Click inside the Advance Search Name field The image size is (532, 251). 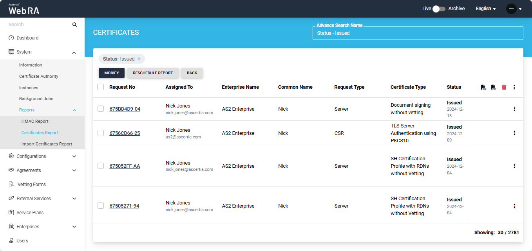click(x=418, y=33)
